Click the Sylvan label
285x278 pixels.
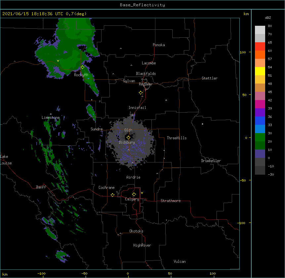tap(129, 81)
